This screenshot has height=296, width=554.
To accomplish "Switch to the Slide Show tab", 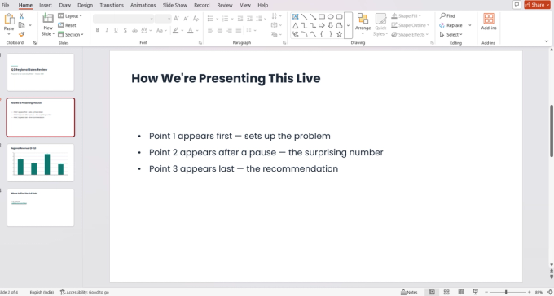I will (175, 5).
